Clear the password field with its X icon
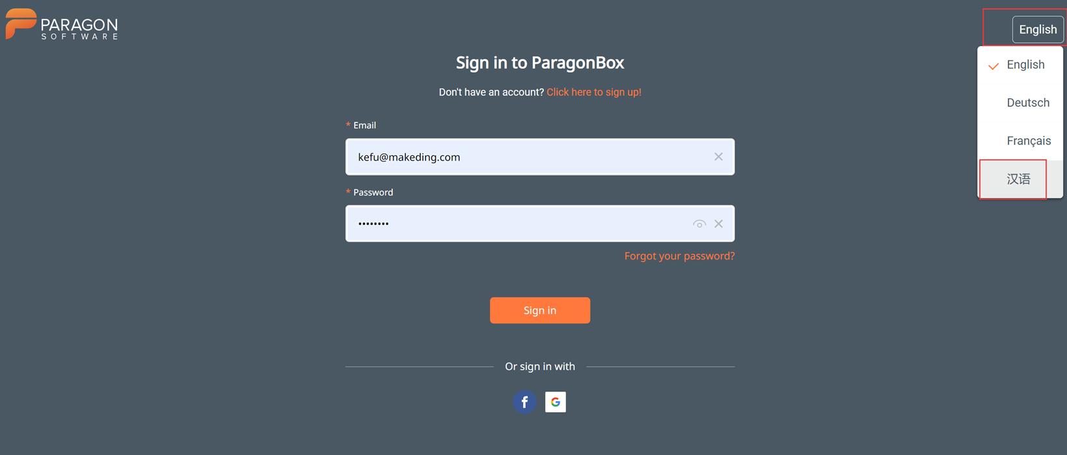Screen dimensions: 1067x455 coord(718,224)
